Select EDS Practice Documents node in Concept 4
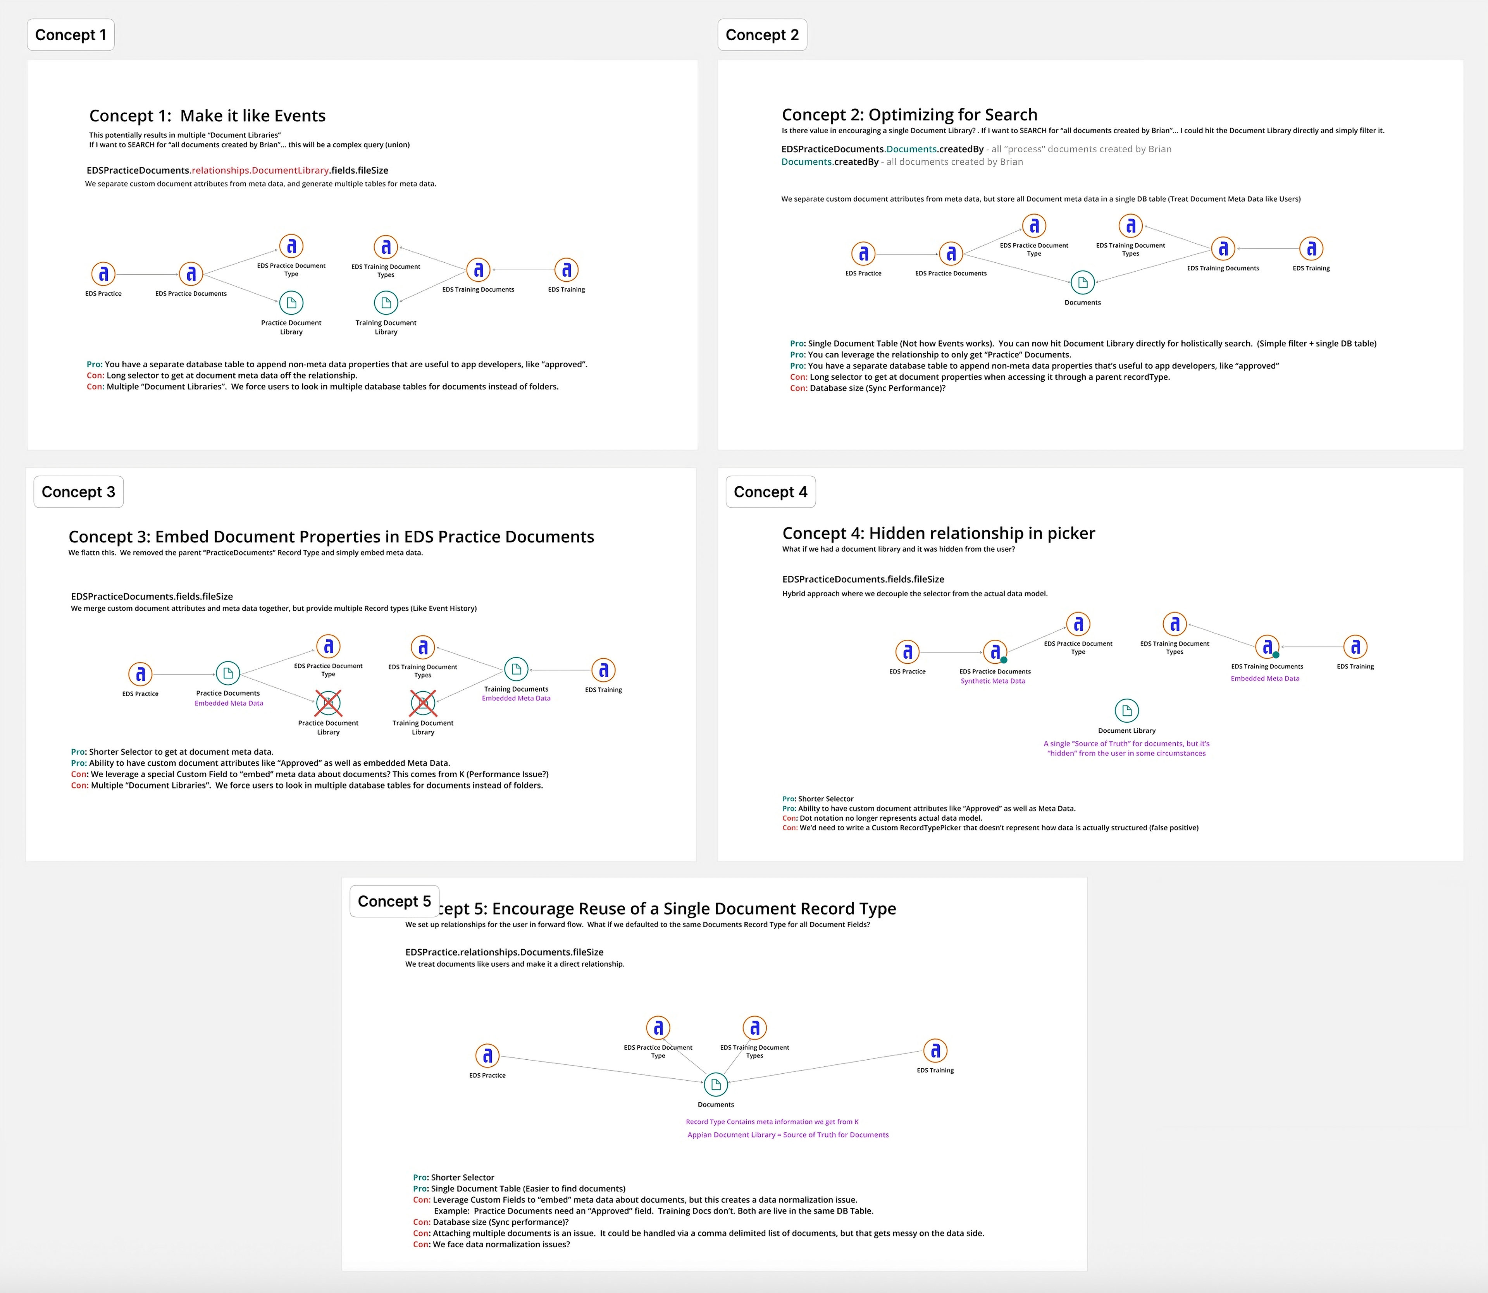 (x=995, y=652)
